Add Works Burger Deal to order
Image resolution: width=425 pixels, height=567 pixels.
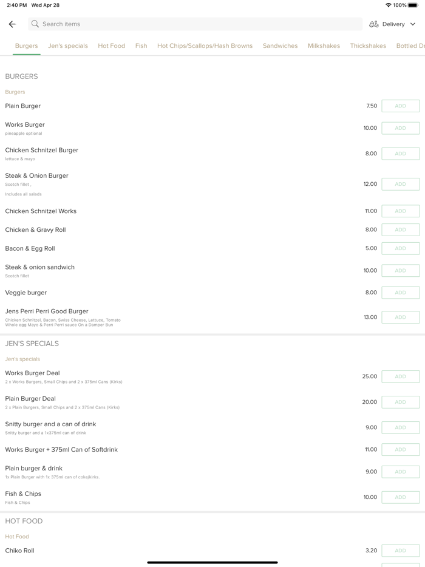click(x=400, y=376)
